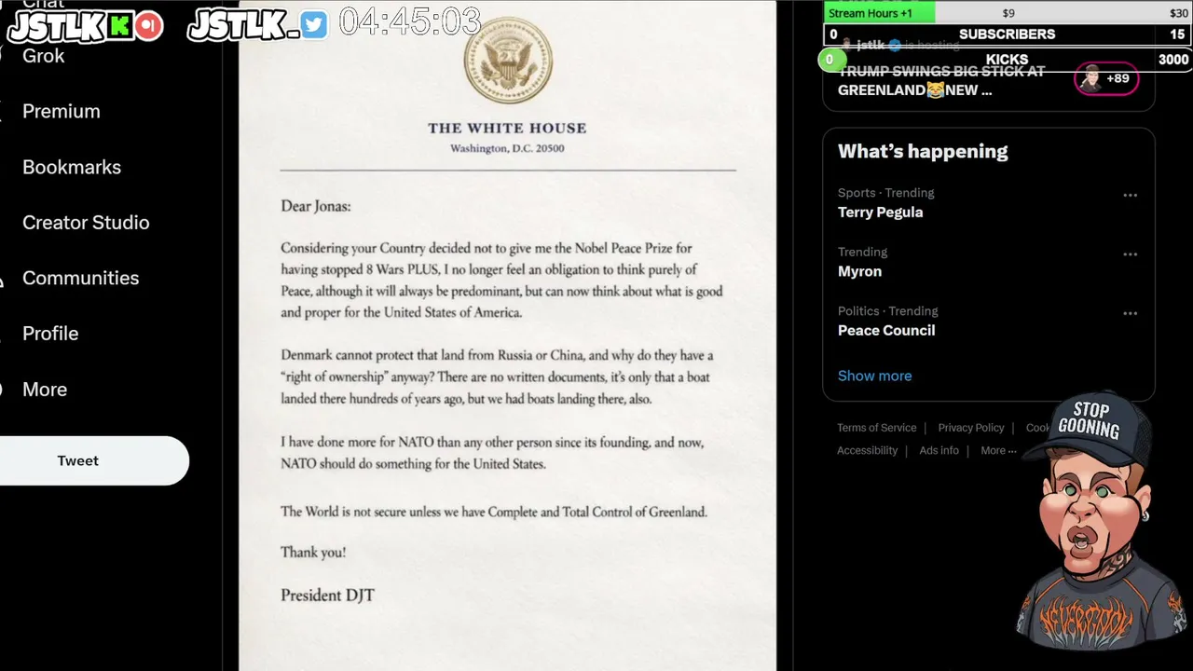Viewport: 1193px width, 671px height.
Task: Click the green Kick K logo
Action: click(x=119, y=26)
